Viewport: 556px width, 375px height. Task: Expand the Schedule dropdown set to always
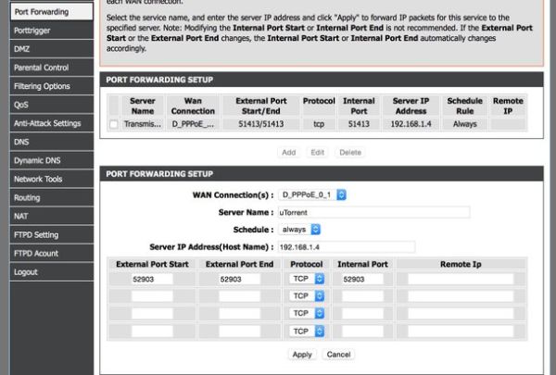click(300, 229)
